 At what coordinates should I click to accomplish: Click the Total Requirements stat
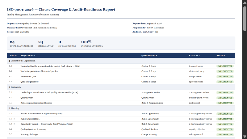[x=22, y=43]
